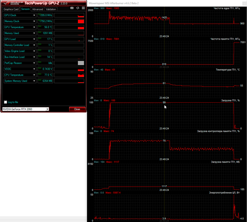Open the PerfCap Reason dropdown arrow
The height and width of the screenshot is (222, 247).
(x=34, y=63)
